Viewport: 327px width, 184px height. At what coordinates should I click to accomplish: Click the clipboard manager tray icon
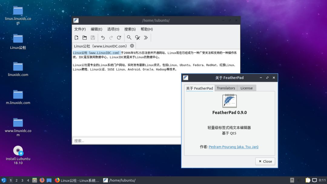point(308,180)
